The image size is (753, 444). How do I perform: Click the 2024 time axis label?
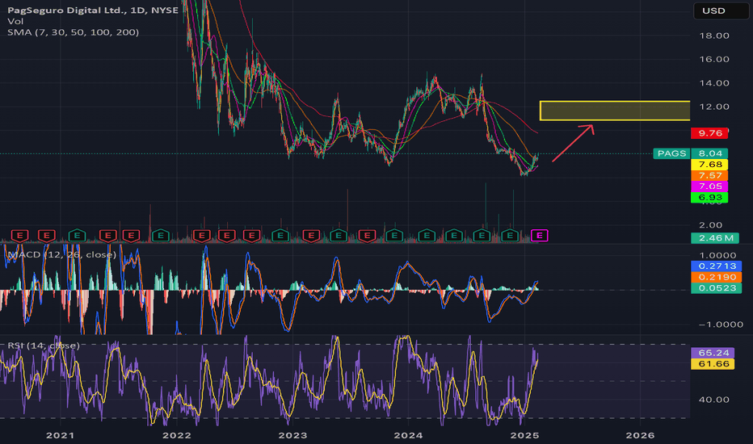tap(408, 435)
